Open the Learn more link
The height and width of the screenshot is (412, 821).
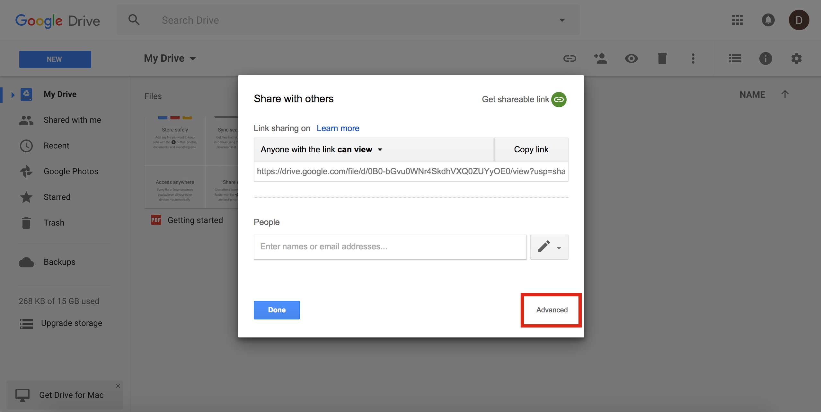click(338, 128)
